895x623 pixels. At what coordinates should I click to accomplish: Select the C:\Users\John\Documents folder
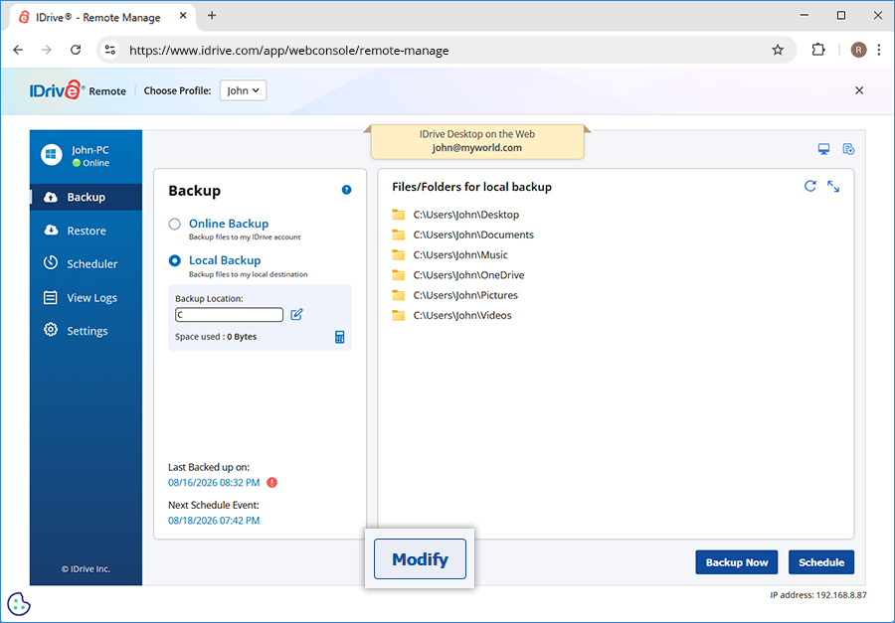(x=462, y=235)
